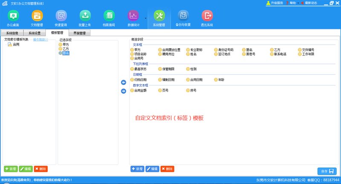Click blue 新增 button under candidate fields
The height and width of the screenshot is (184, 341).
pyautogui.click(x=137, y=169)
